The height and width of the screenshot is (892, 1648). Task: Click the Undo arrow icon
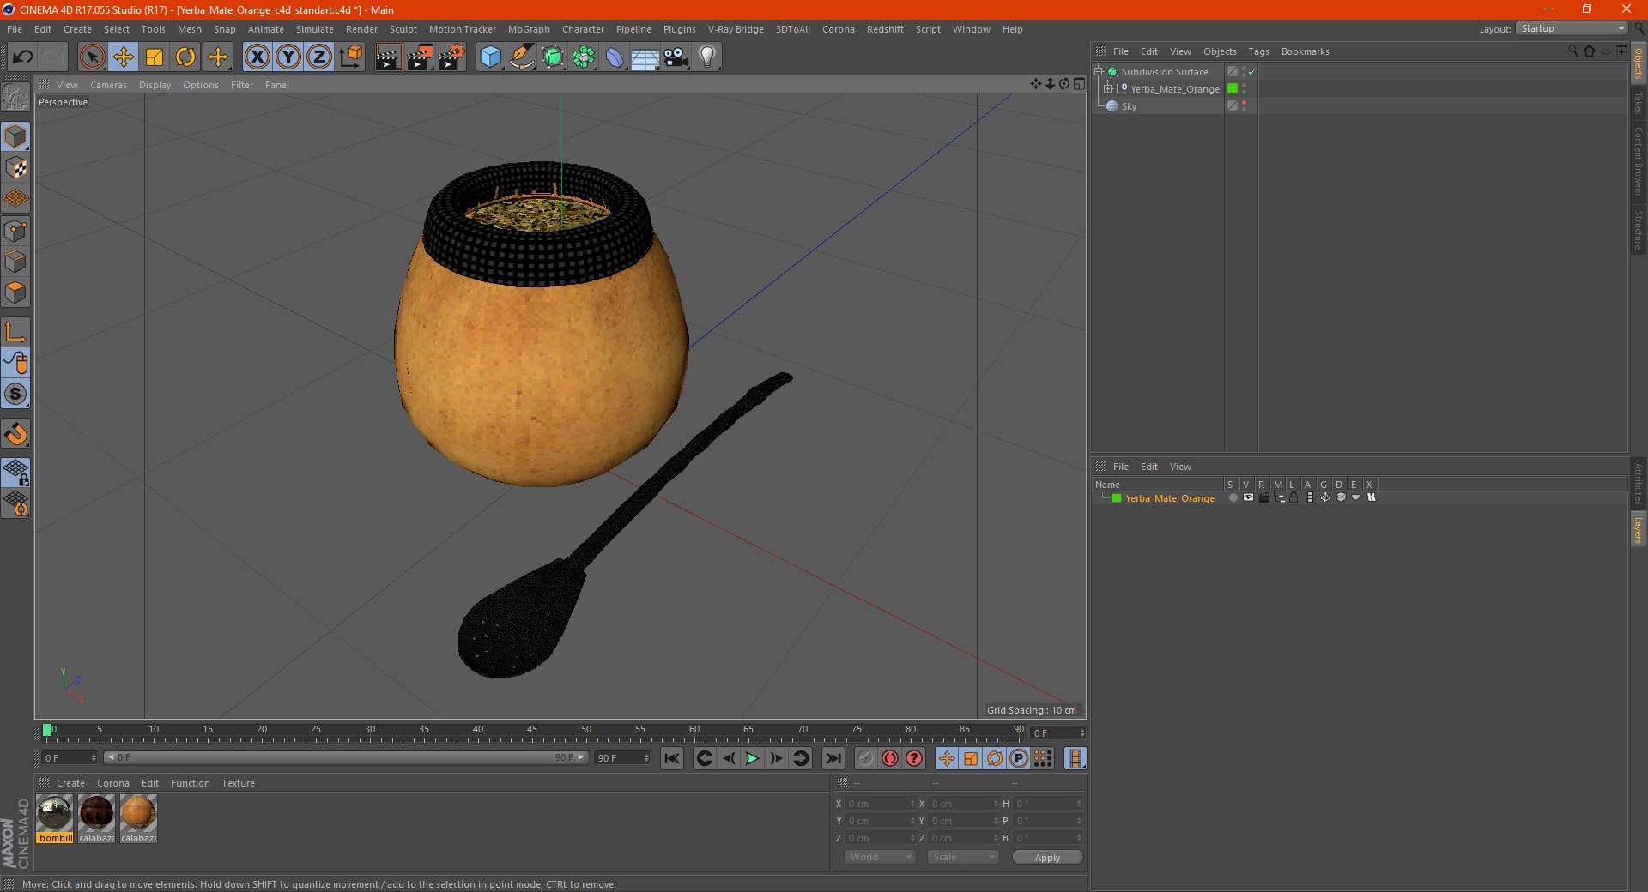23,57
